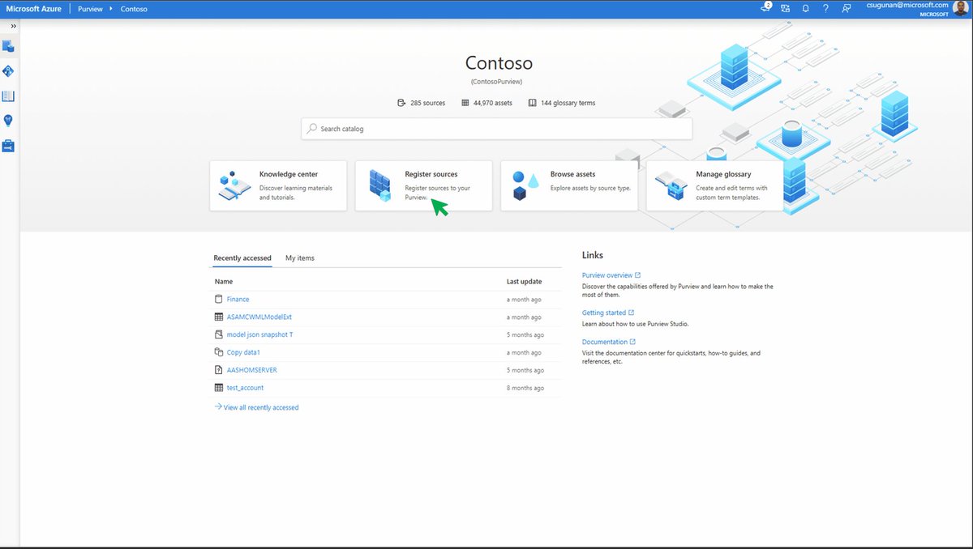
Task: Open the Finance item
Action: (x=238, y=300)
